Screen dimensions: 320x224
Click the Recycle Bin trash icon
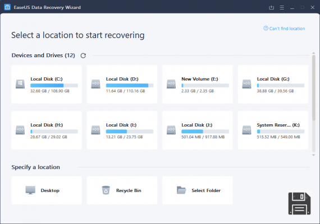tap(106, 190)
